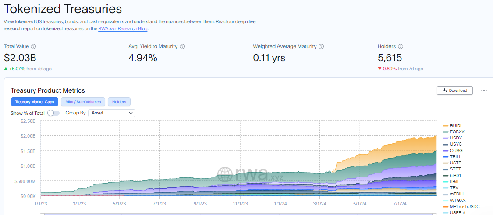Open the Group By Asset dropdown
This screenshot has width=493, height=215.
(112, 113)
